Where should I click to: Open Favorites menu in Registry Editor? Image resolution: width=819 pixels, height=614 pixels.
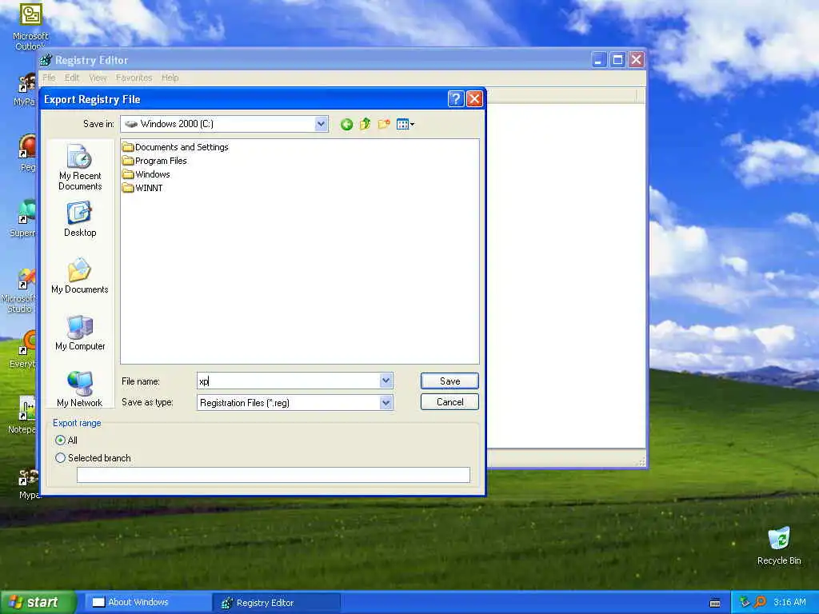(x=134, y=78)
